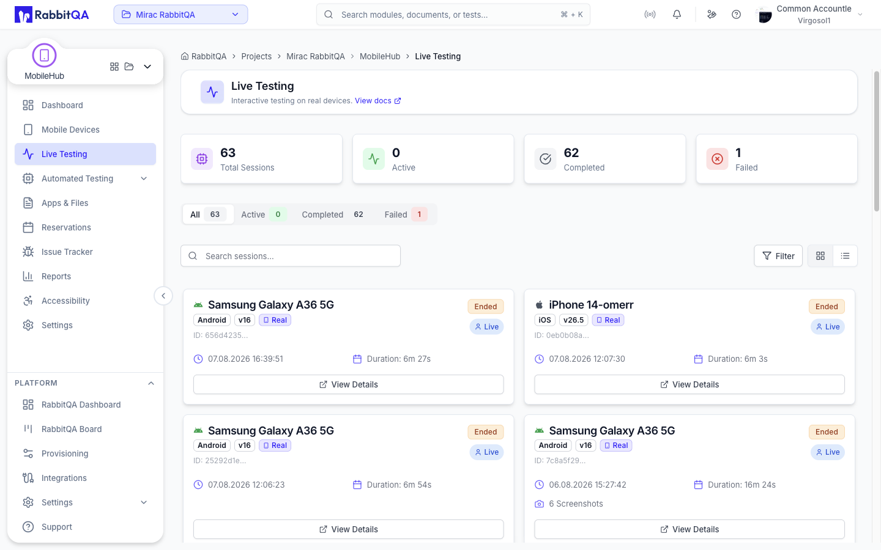Click Mirac RabbitQA breadcrumb link
The image size is (881, 550).
click(x=316, y=56)
